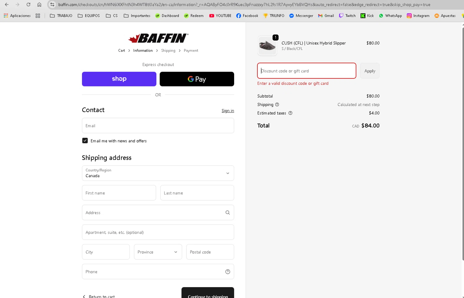Open the CS bookmarks folder
The image size is (464, 298).
pyautogui.click(x=112, y=15)
